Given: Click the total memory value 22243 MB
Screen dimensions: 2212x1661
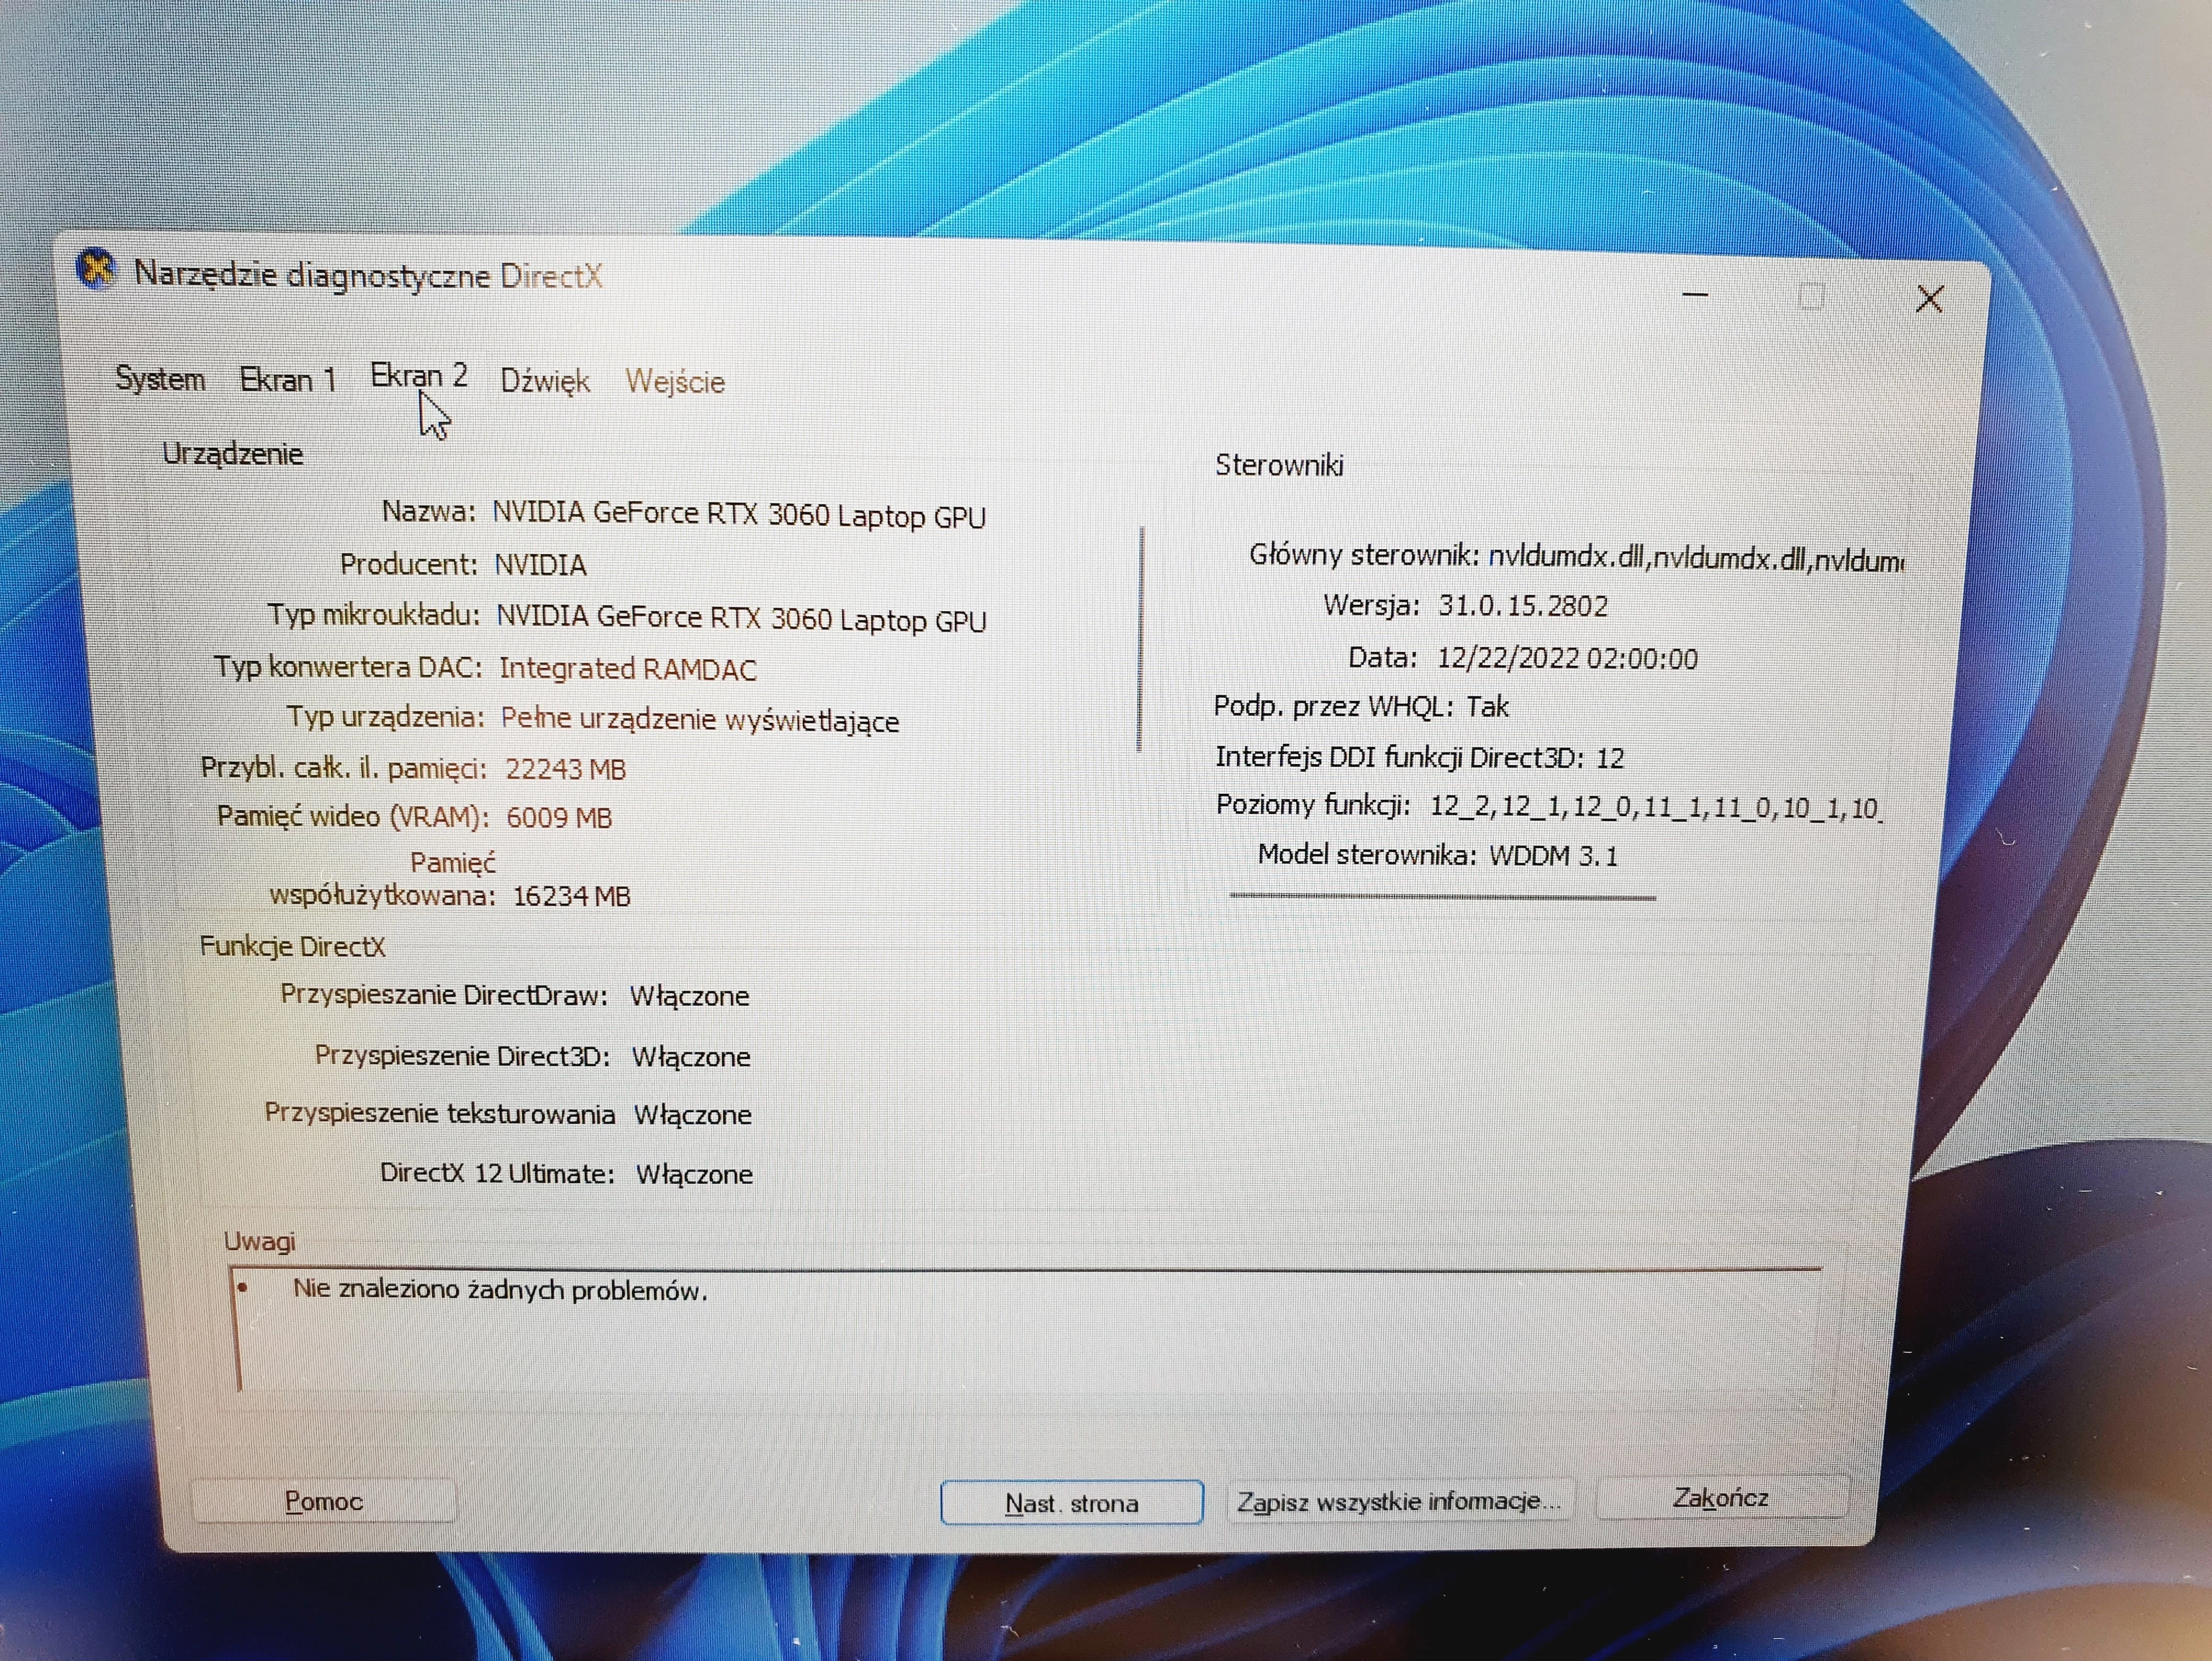Looking at the screenshot, I should pos(565,768).
